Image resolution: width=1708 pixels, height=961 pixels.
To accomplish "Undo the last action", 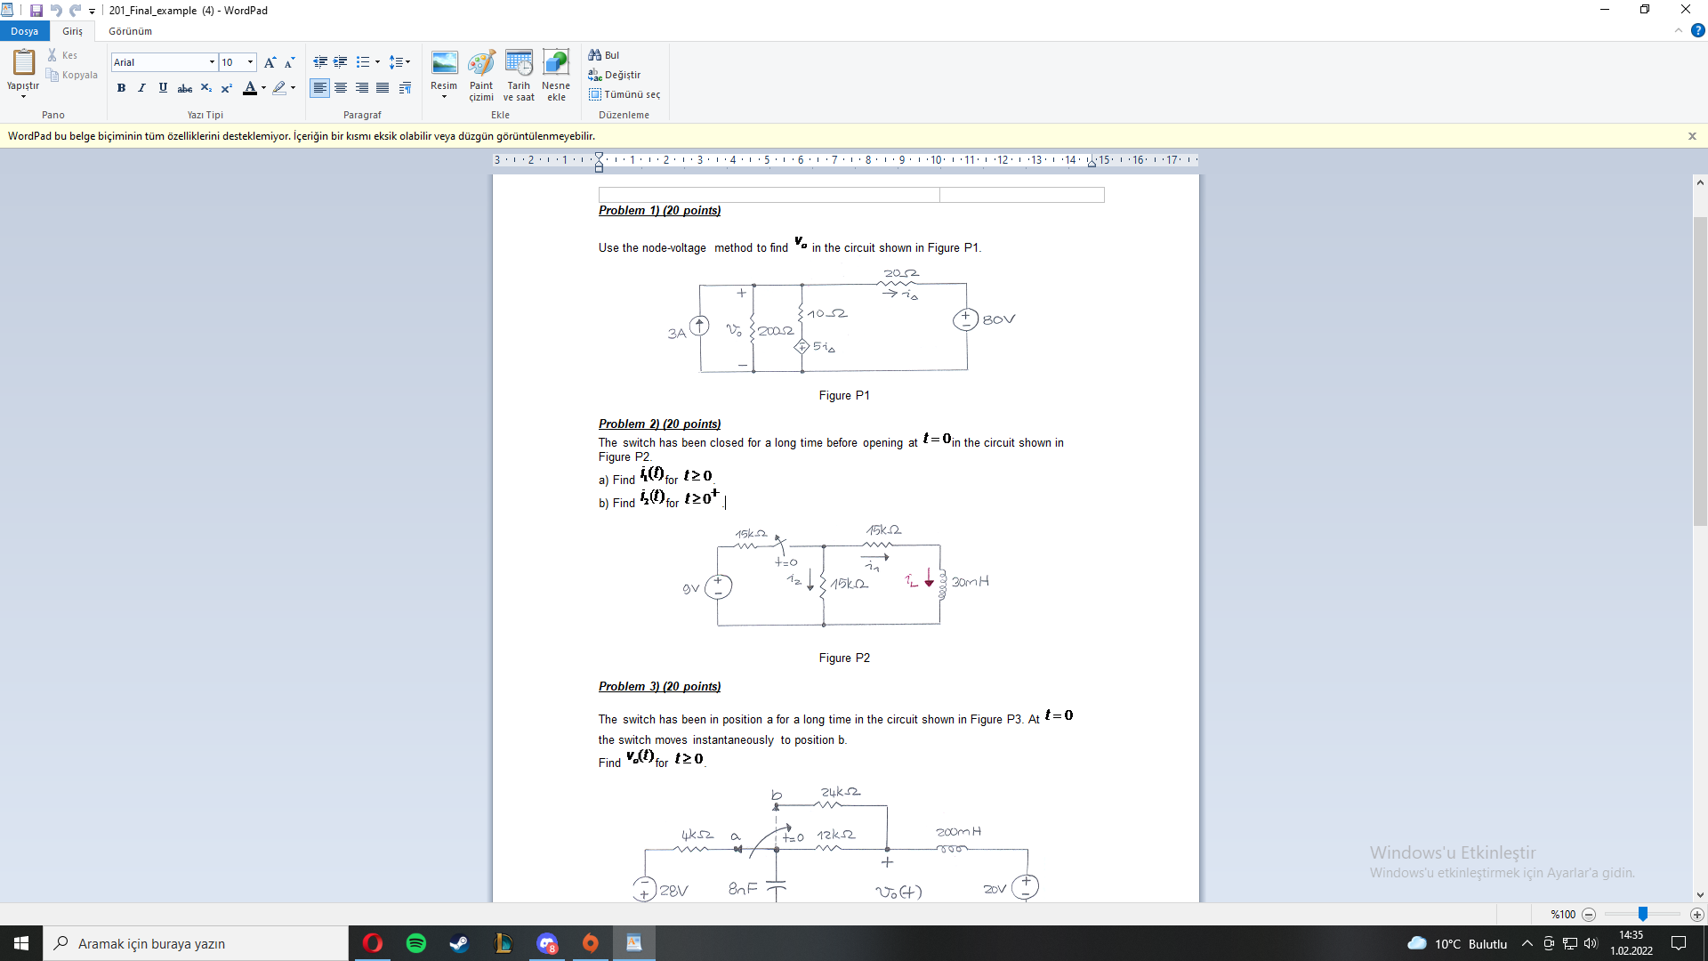I will [56, 11].
